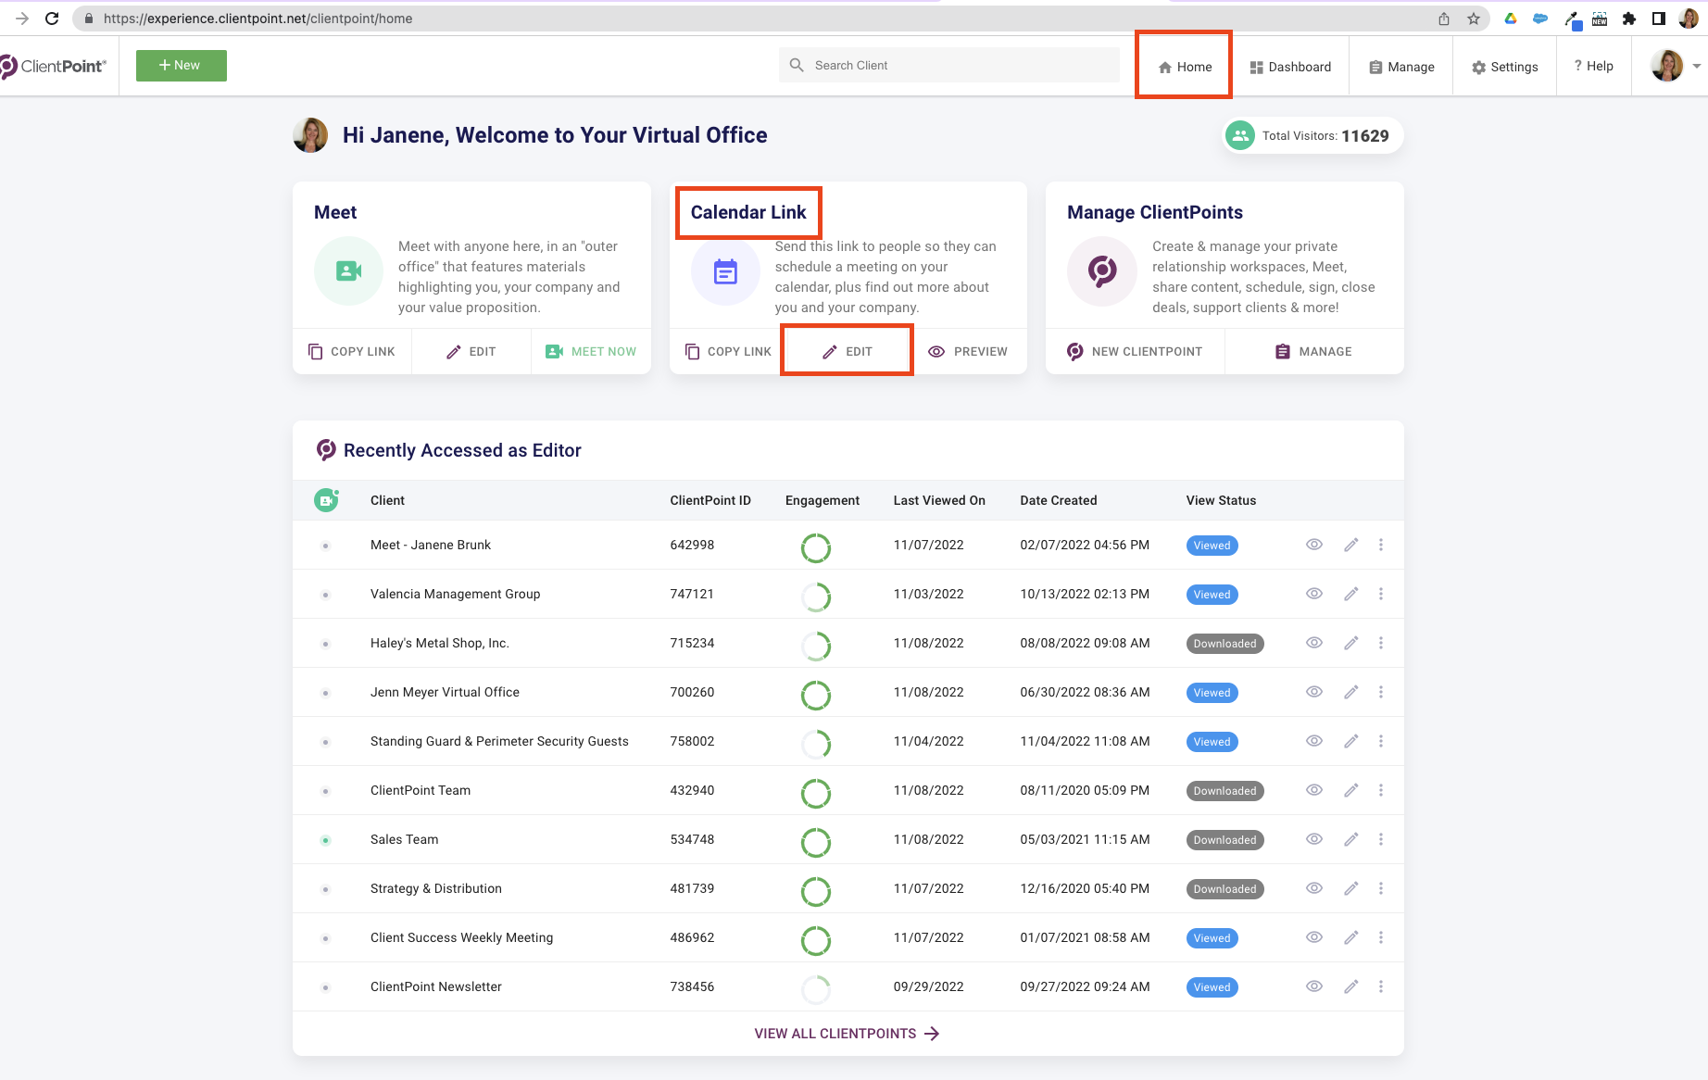Screen dimensions: 1708x1080
Task: Open more options for ClientPoint Newsletter
Action: [x=1381, y=986]
